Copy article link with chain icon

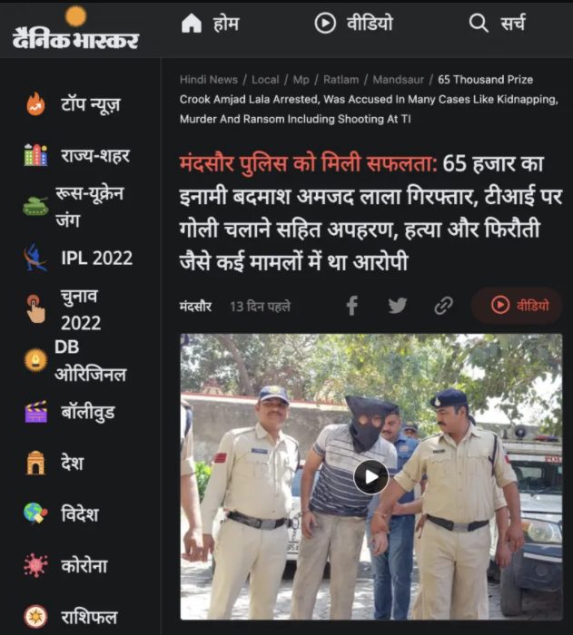pos(443,306)
